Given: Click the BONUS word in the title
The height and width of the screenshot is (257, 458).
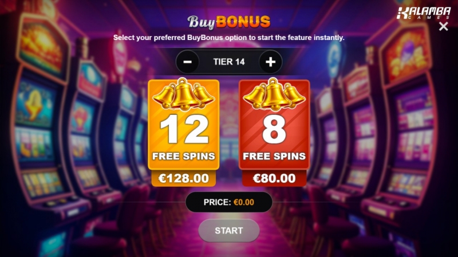Looking at the screenshot, I should coord(243,22).
